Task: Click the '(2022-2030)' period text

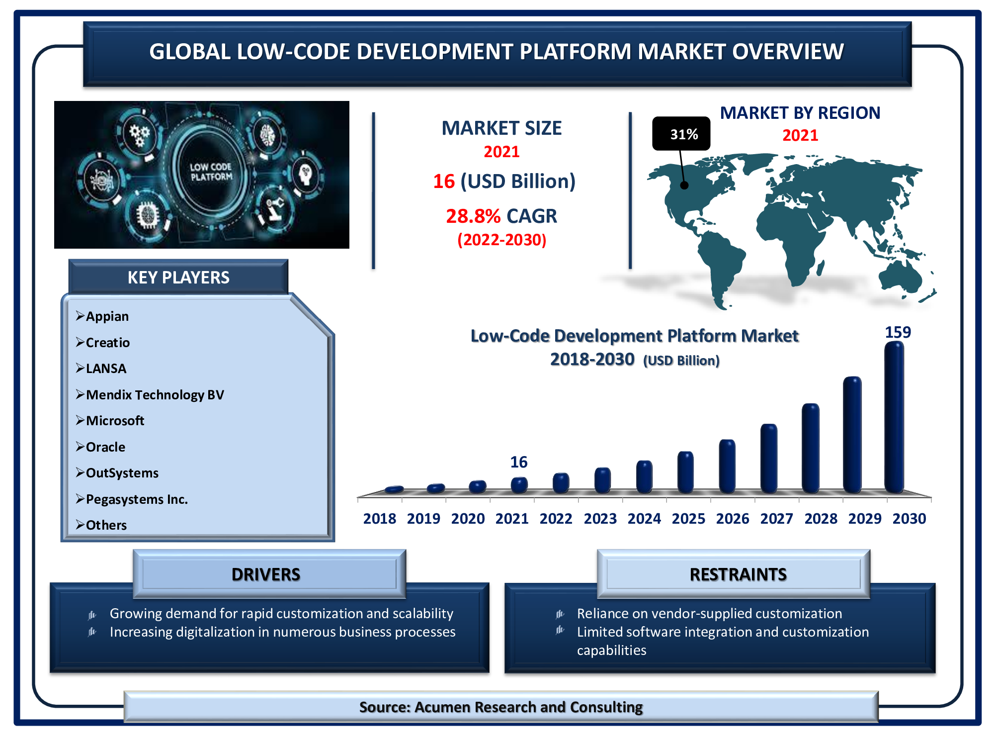Action: [501, 240]
